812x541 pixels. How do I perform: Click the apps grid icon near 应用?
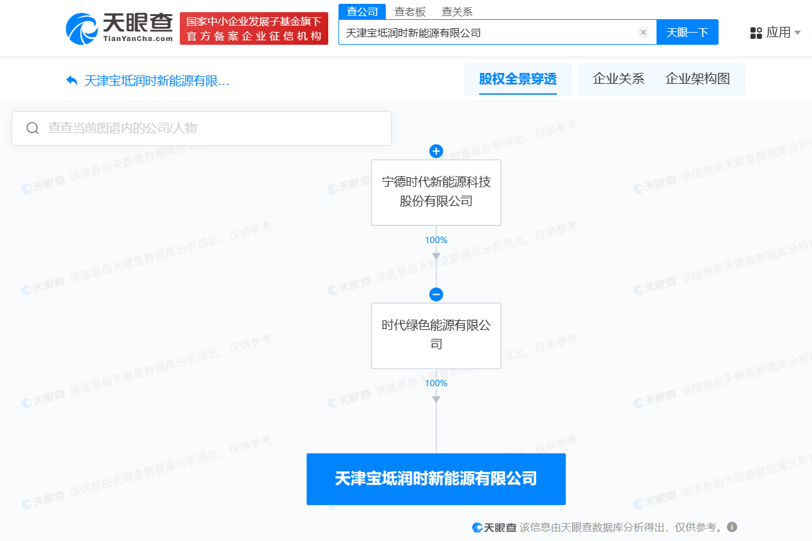tap(755, 33)
